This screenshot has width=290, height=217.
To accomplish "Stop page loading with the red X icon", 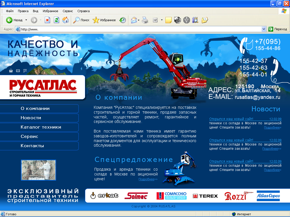I will (x=47, y=20).
